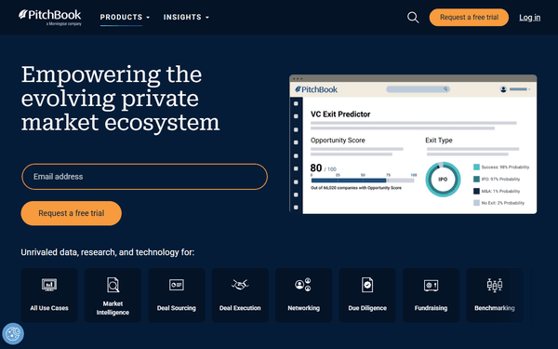Click the Due Diligence checkmark document icon

[x=367, y=285]
